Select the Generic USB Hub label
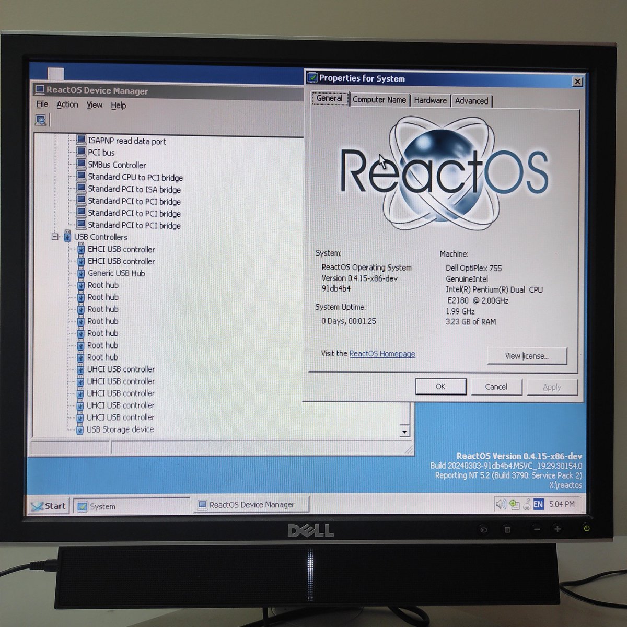Image resolution: width=627 pixels, height=627 pixels. point(116,273)
